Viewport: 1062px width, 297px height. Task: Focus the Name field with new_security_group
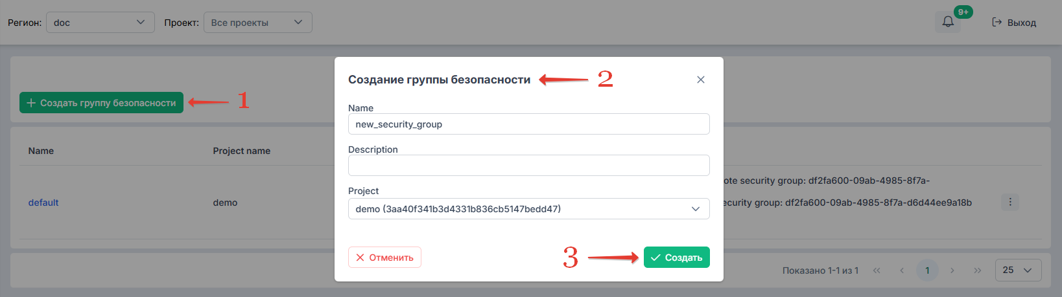pos(528,124)
